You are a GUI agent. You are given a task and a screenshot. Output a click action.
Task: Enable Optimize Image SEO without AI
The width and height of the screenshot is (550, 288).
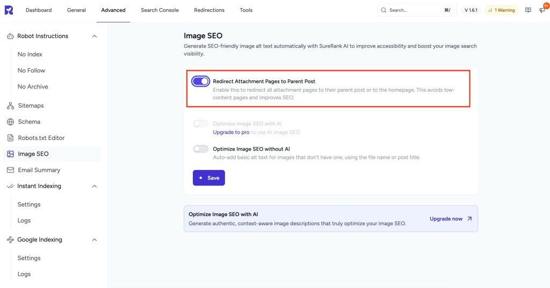[x=201, y=149]
